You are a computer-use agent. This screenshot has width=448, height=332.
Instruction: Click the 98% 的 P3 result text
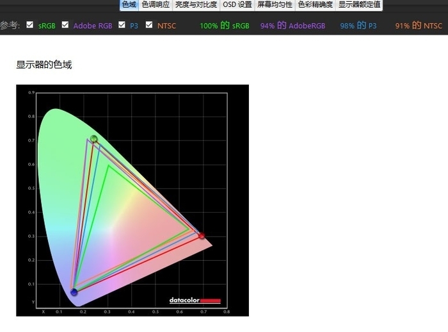pos(358,26)
